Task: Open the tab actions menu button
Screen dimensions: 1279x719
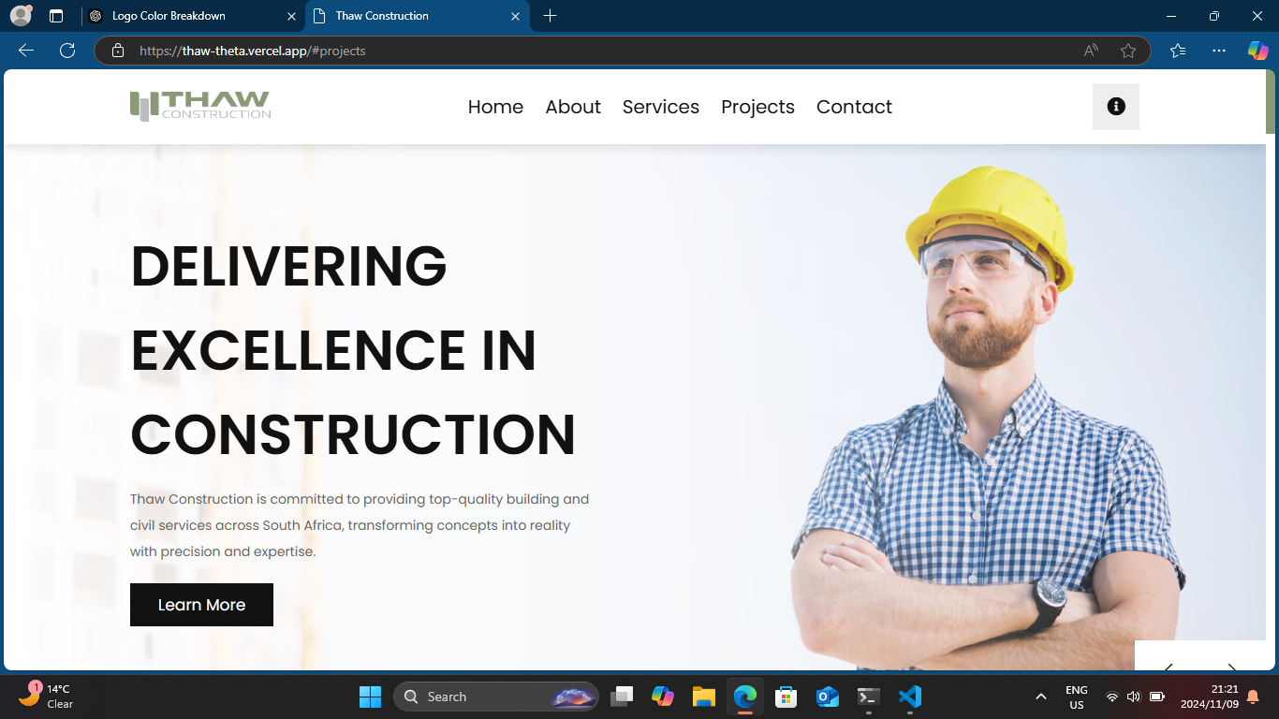Action: tap(56, 16)
